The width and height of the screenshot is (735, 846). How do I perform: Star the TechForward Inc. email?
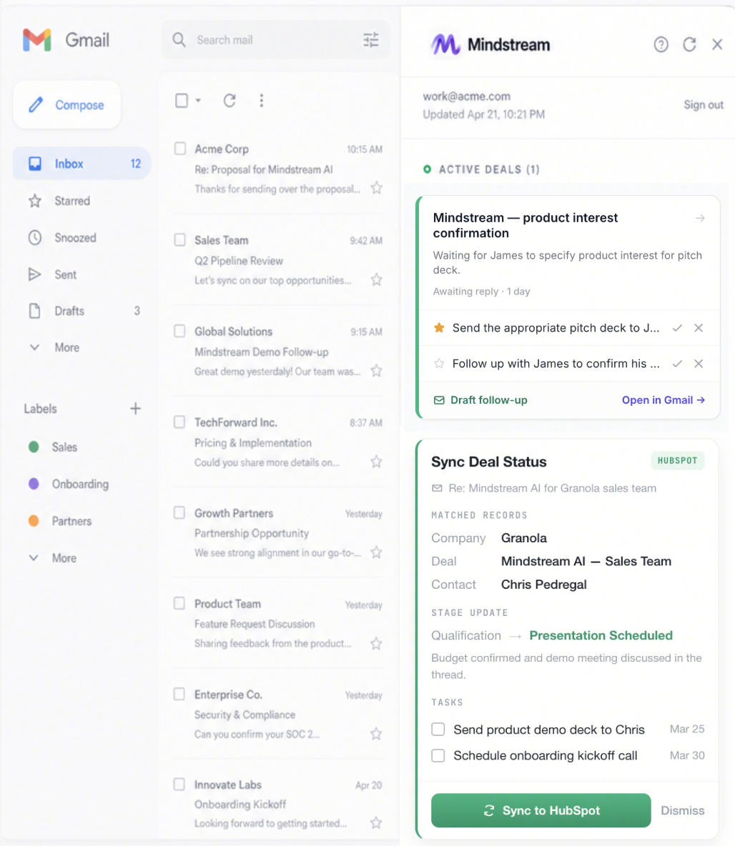click(376, 462)
